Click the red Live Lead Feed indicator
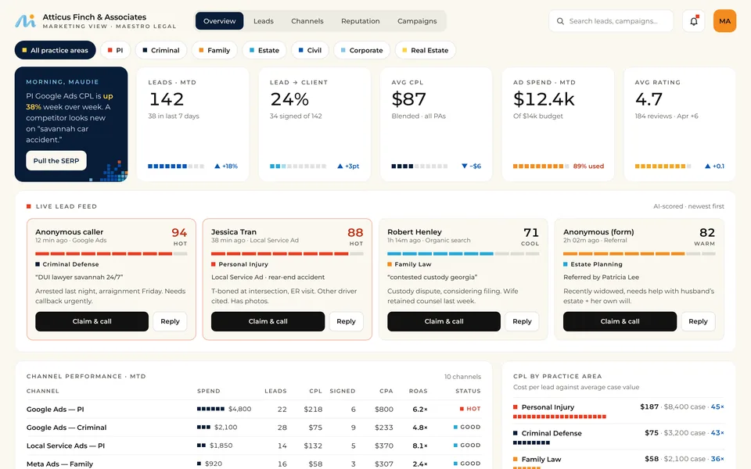Screen dimensions: 751x469 coord(29,206)
